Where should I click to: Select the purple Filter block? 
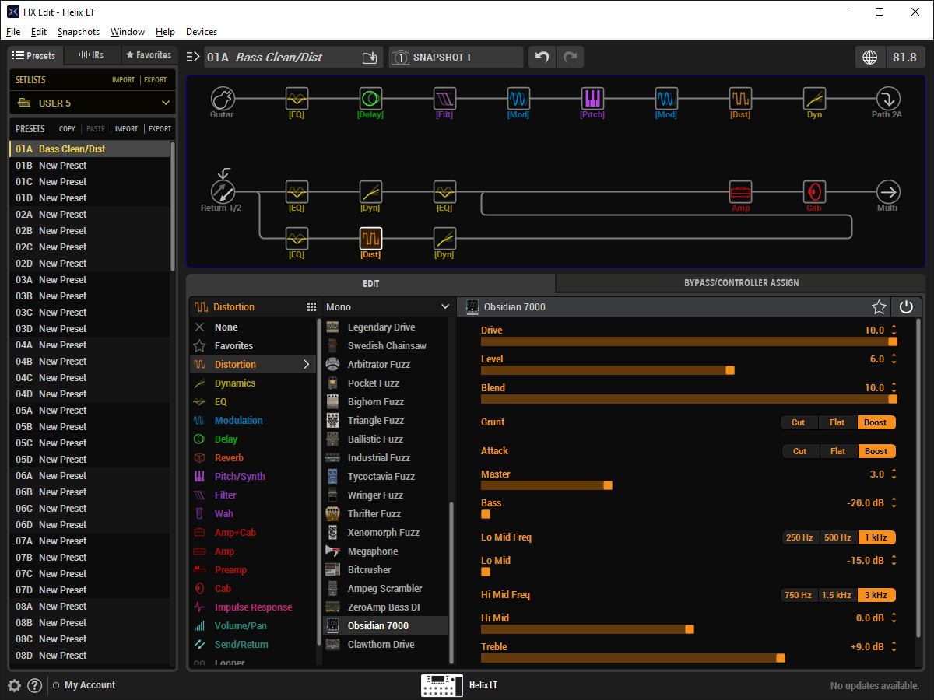point(444,99)
